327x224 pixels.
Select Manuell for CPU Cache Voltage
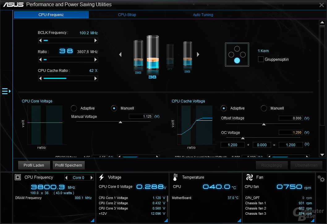(x=264, y=108)
